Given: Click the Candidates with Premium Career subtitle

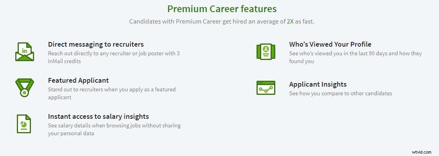Looking at the screenshot, I should pos(222,22).
